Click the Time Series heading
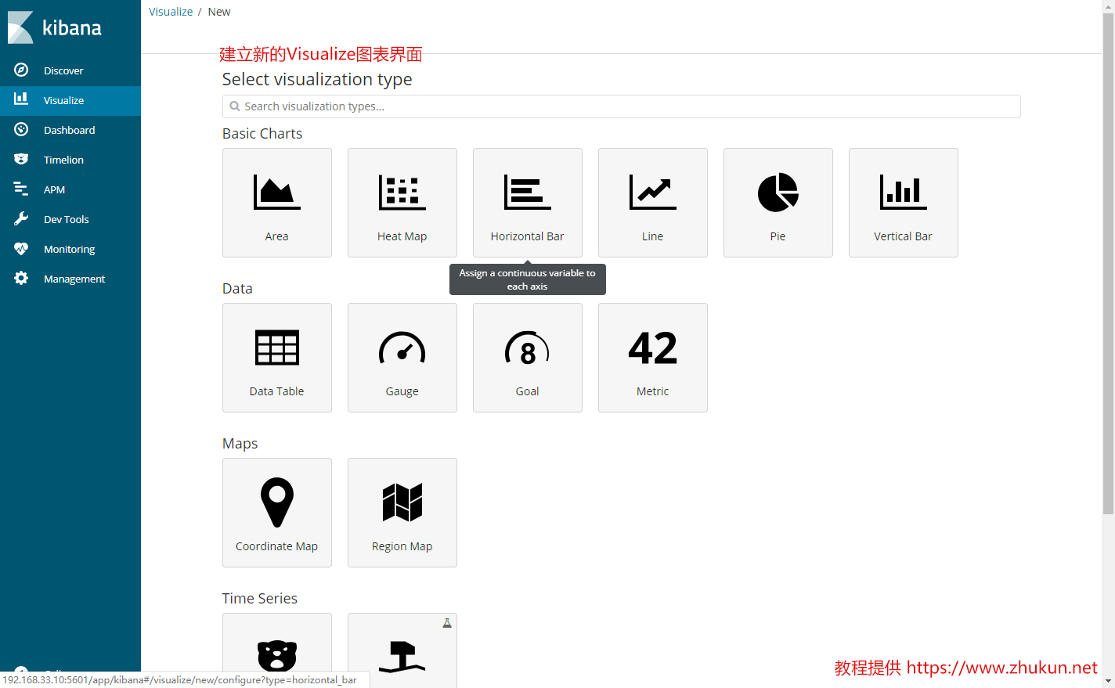Viewport: 1115px width, 688px height. [x=260, y=599]
